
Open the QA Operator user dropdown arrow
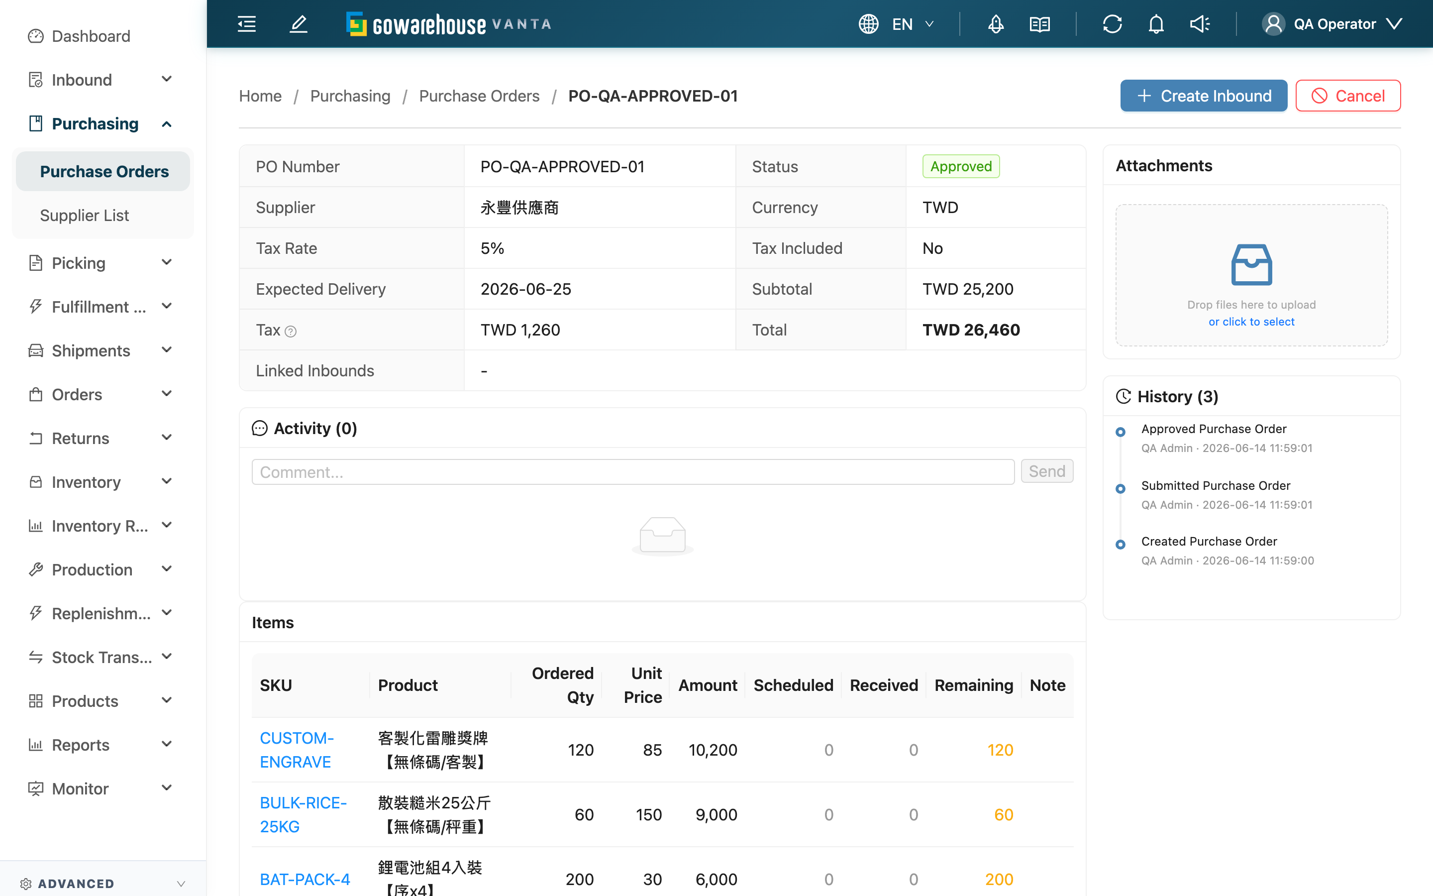coord(1395,24)
